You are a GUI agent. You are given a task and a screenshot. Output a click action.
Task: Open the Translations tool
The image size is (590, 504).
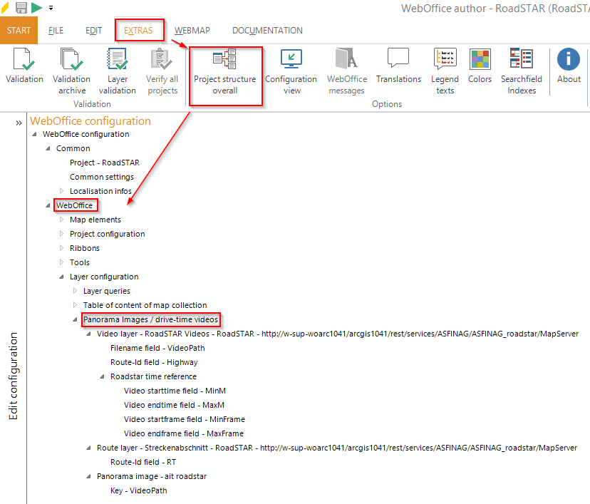click(x=398, y=68)
